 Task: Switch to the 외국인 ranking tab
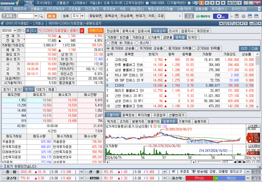(x=192, y=37)
